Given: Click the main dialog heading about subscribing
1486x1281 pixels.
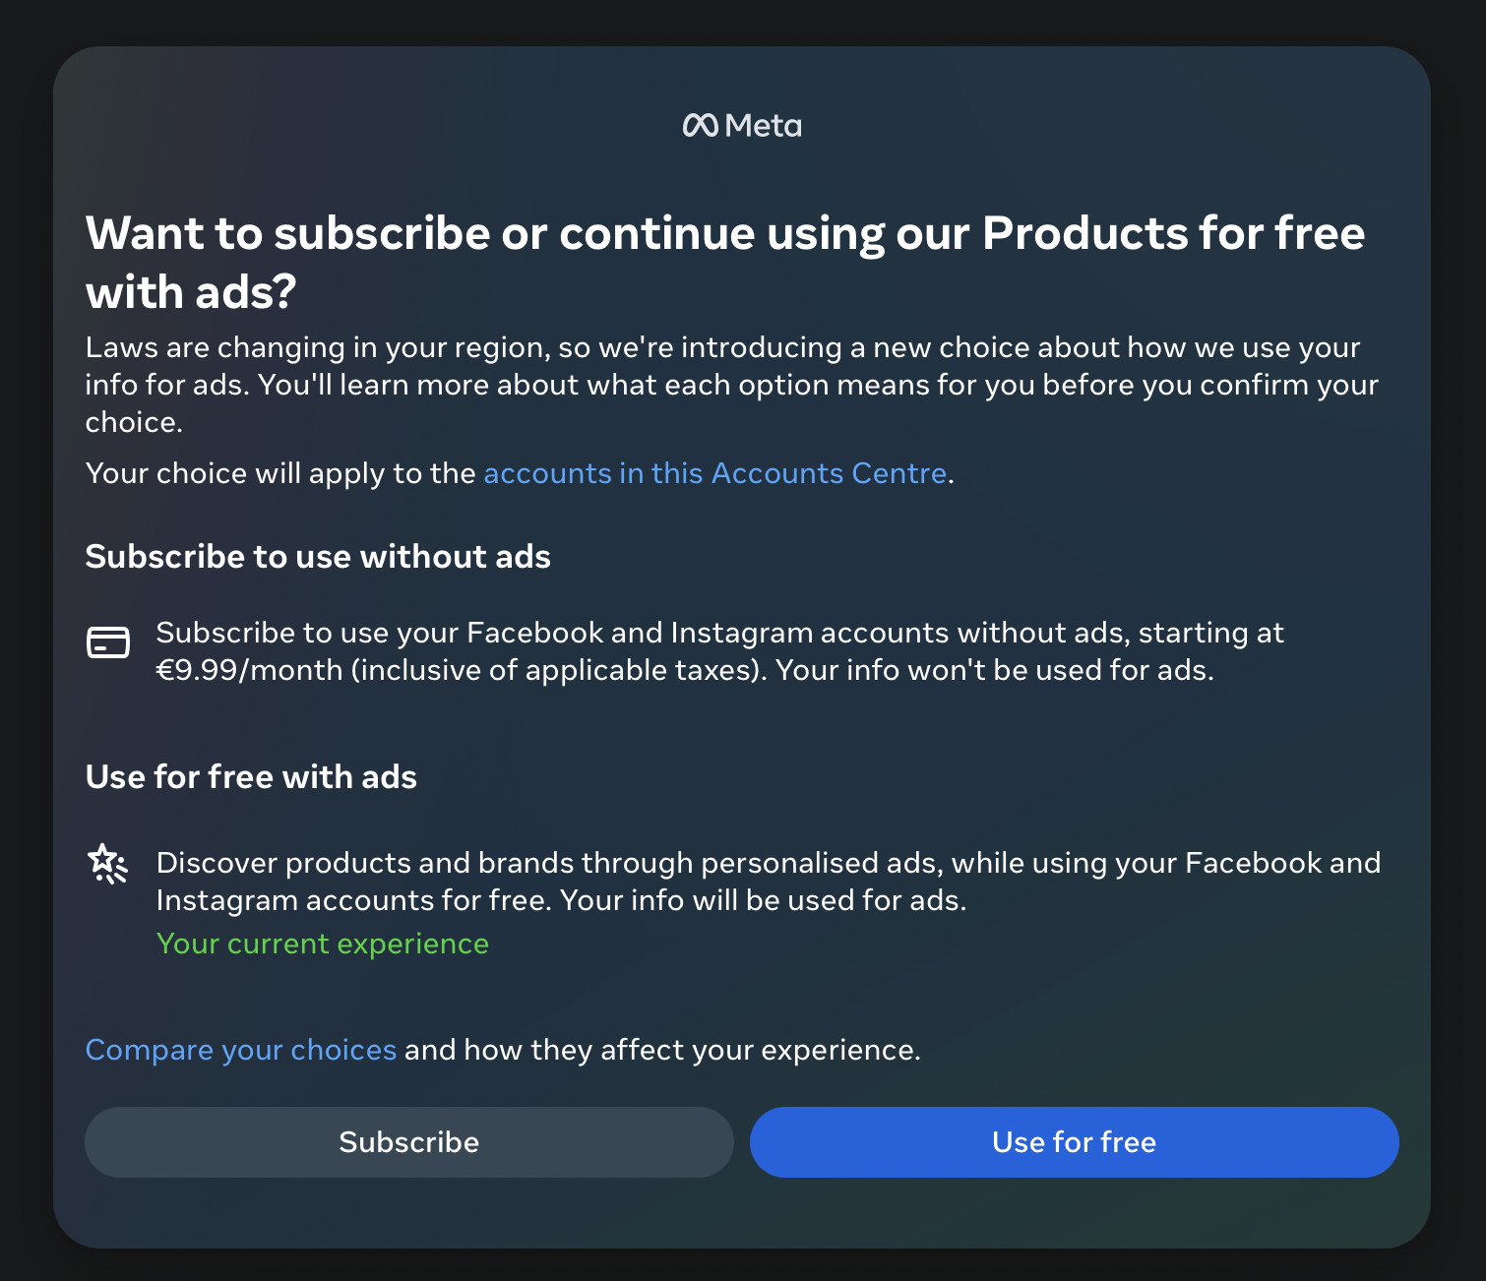Looking at the screenshot, I should (724, 234).
